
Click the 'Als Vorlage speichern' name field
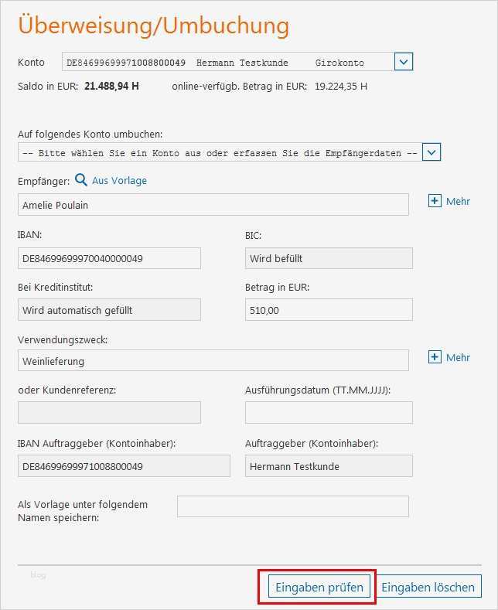click(x=292, y=506)
